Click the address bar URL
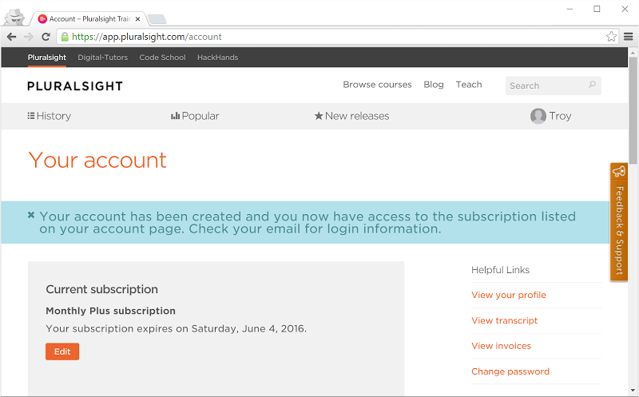Viewport: 639px width, 397px height. [147, 37]
